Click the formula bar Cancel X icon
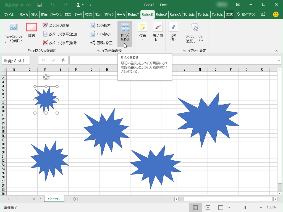Screen dimensions: 283x212 click(x=43, y=60)
